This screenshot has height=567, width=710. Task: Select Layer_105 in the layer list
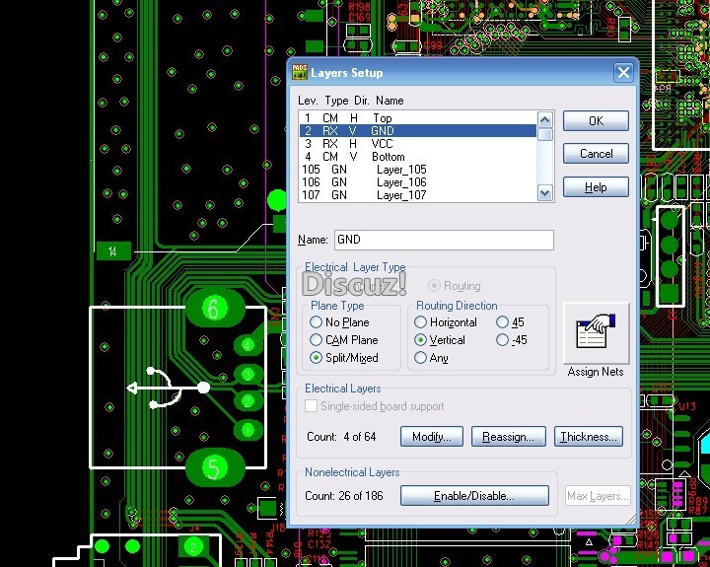pyautogui.click(x=418, y=170)
